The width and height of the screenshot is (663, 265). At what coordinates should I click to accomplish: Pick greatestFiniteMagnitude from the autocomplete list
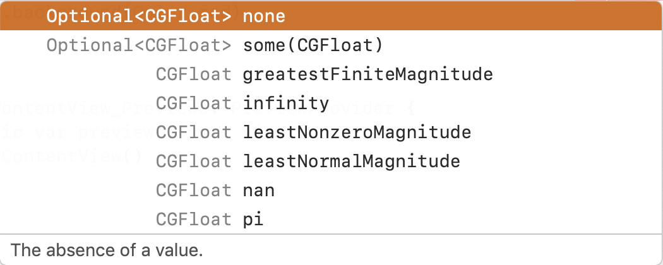tap(367, 74)
